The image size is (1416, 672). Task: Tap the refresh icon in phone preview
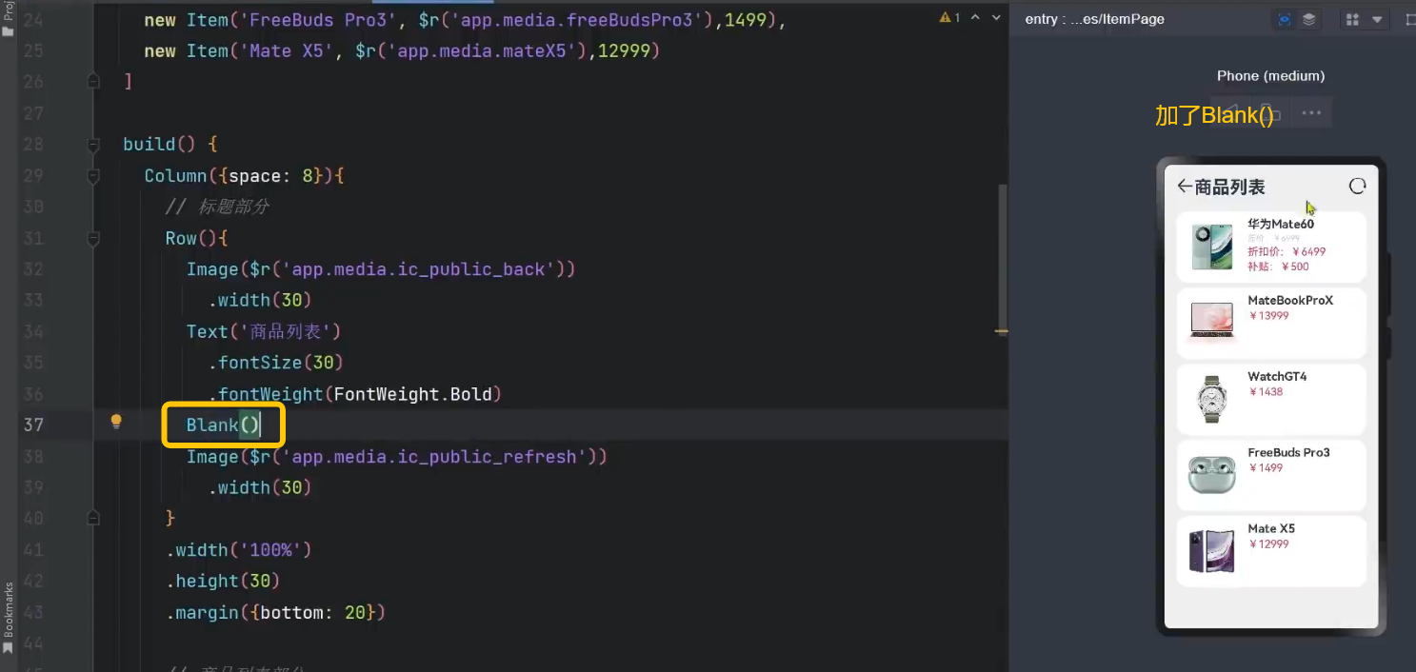1358,187
